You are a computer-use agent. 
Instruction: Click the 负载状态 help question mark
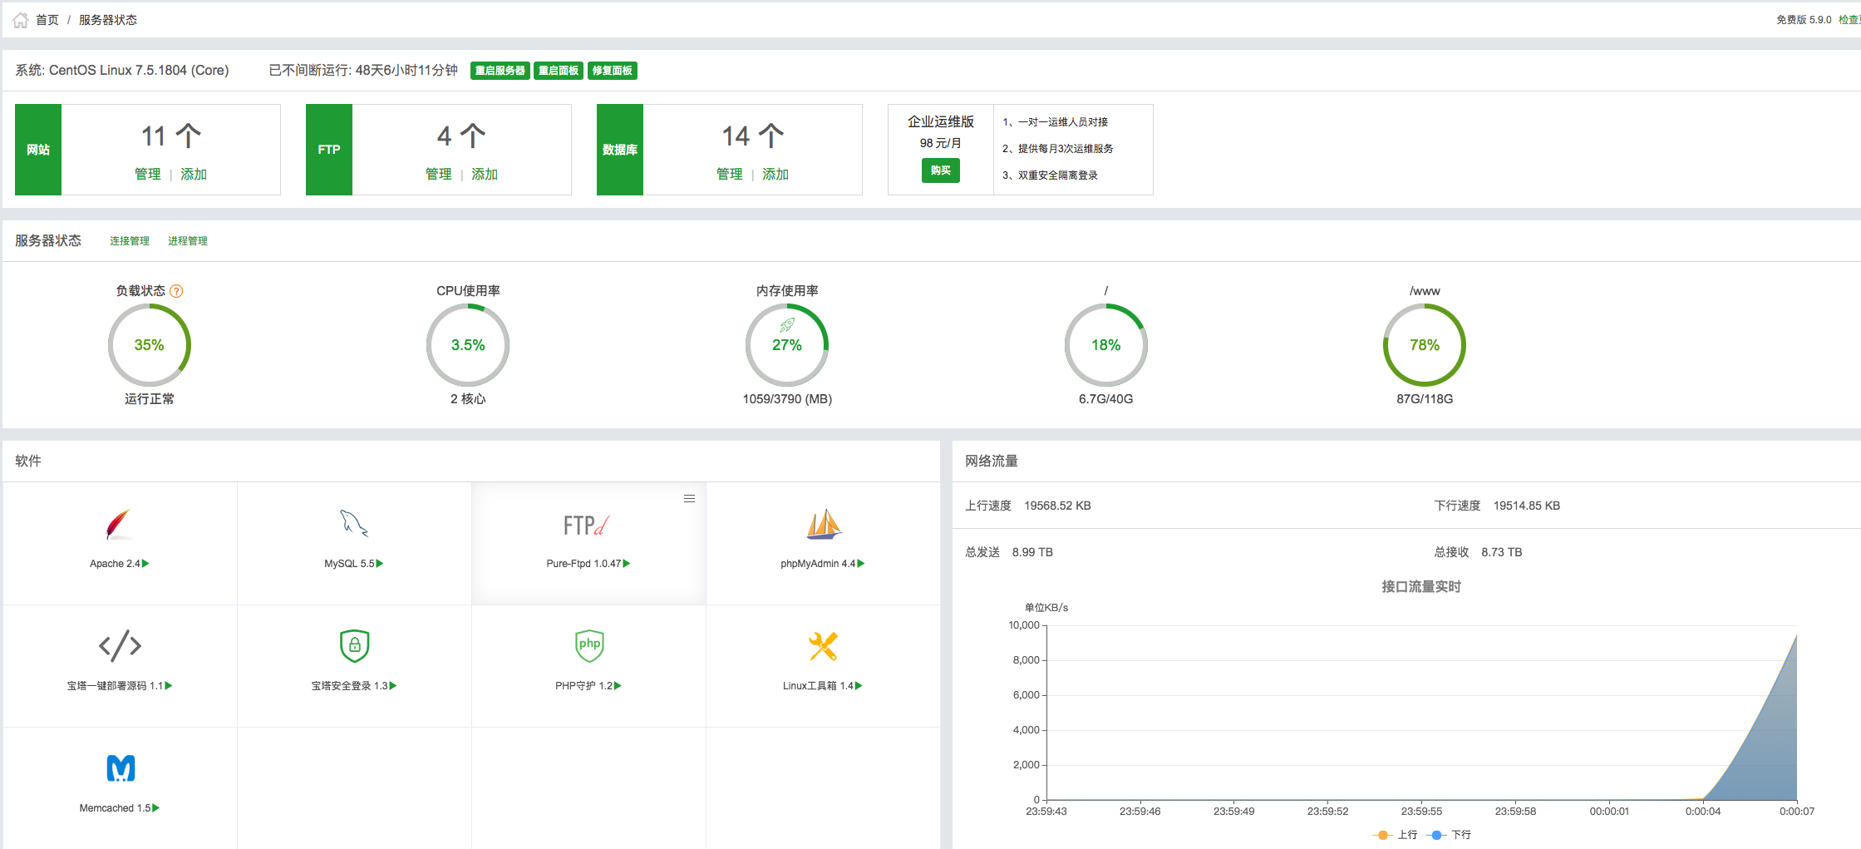coord(176,291)
